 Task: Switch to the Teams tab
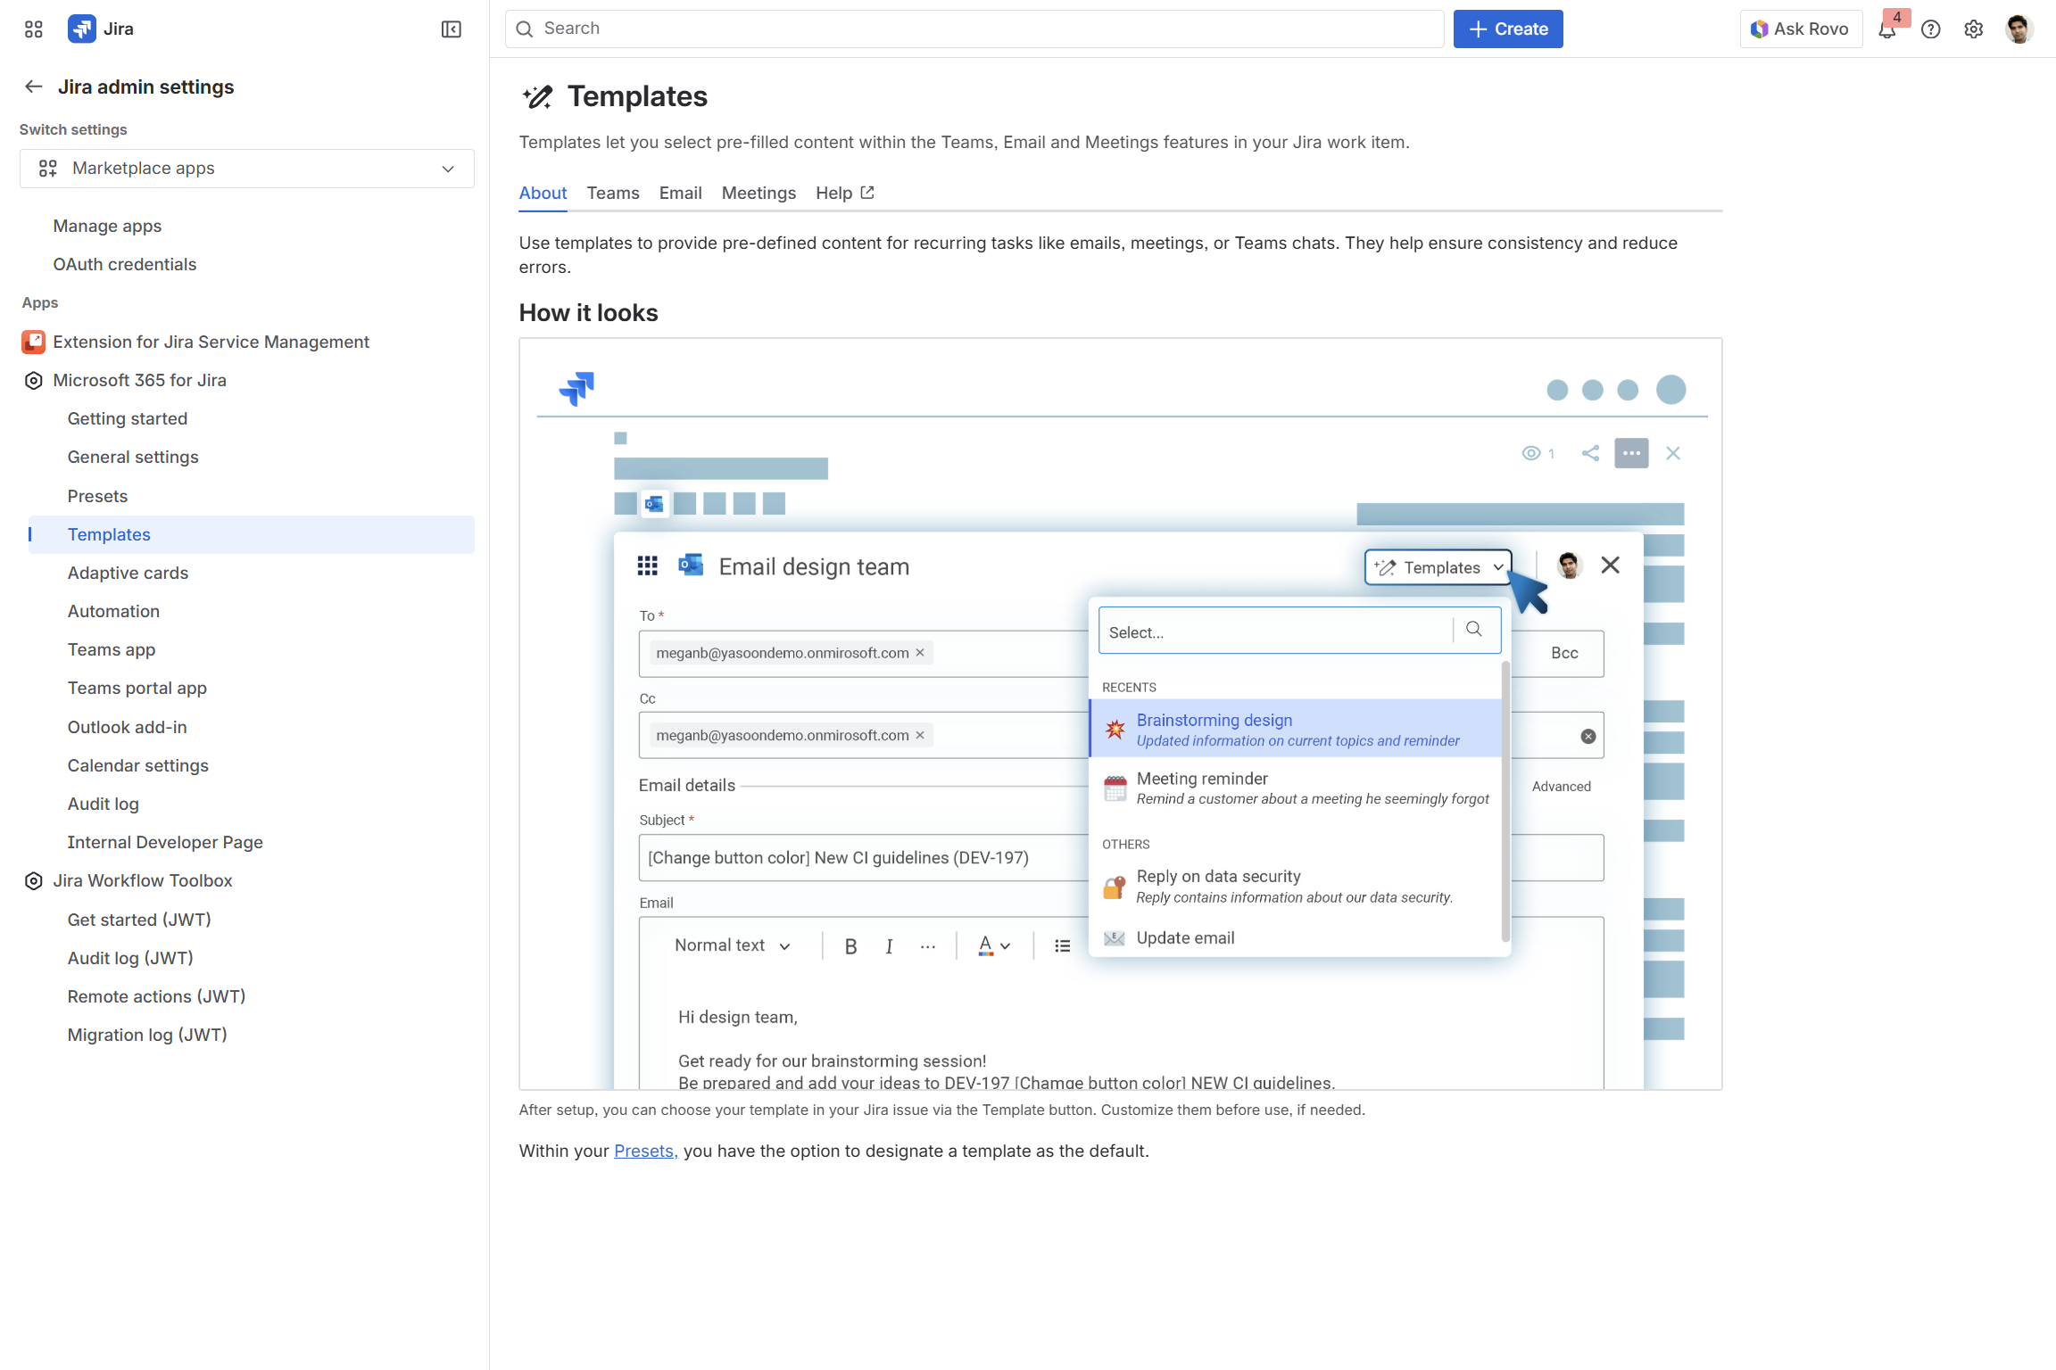(613, 193)
